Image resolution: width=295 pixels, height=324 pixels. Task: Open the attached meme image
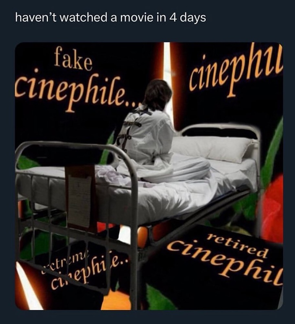click(149, 176)
